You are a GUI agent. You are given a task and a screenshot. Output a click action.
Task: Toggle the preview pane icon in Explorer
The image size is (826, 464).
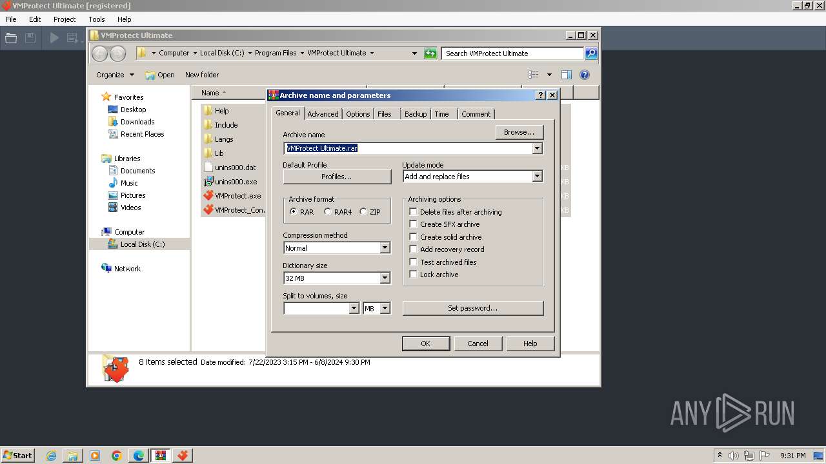click(567, 75)
